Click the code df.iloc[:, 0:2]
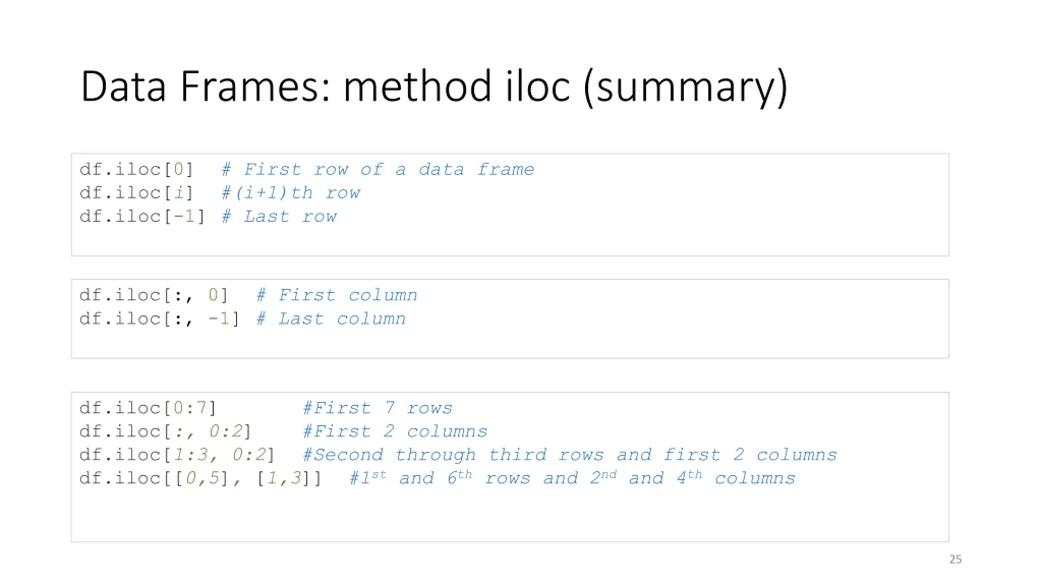This screenshot has height=586, width=1042. (165, 431)
